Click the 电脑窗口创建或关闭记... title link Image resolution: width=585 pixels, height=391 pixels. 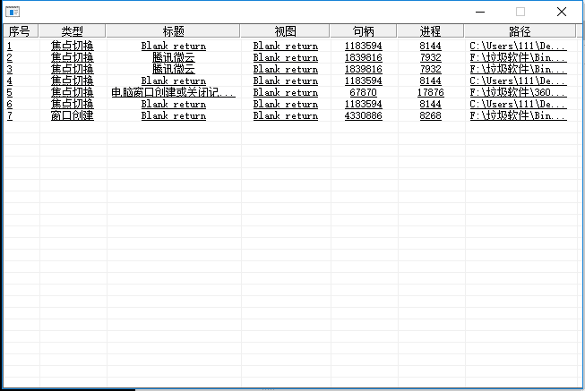[x=173, y=92]
